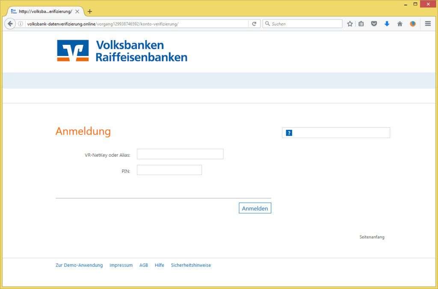
Task: Click the browser back arrow button
Action: [10, 23]
